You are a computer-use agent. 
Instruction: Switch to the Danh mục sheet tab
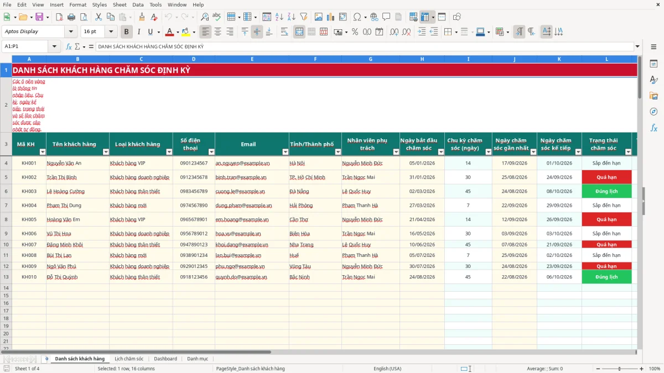click(x=198, y=359)
